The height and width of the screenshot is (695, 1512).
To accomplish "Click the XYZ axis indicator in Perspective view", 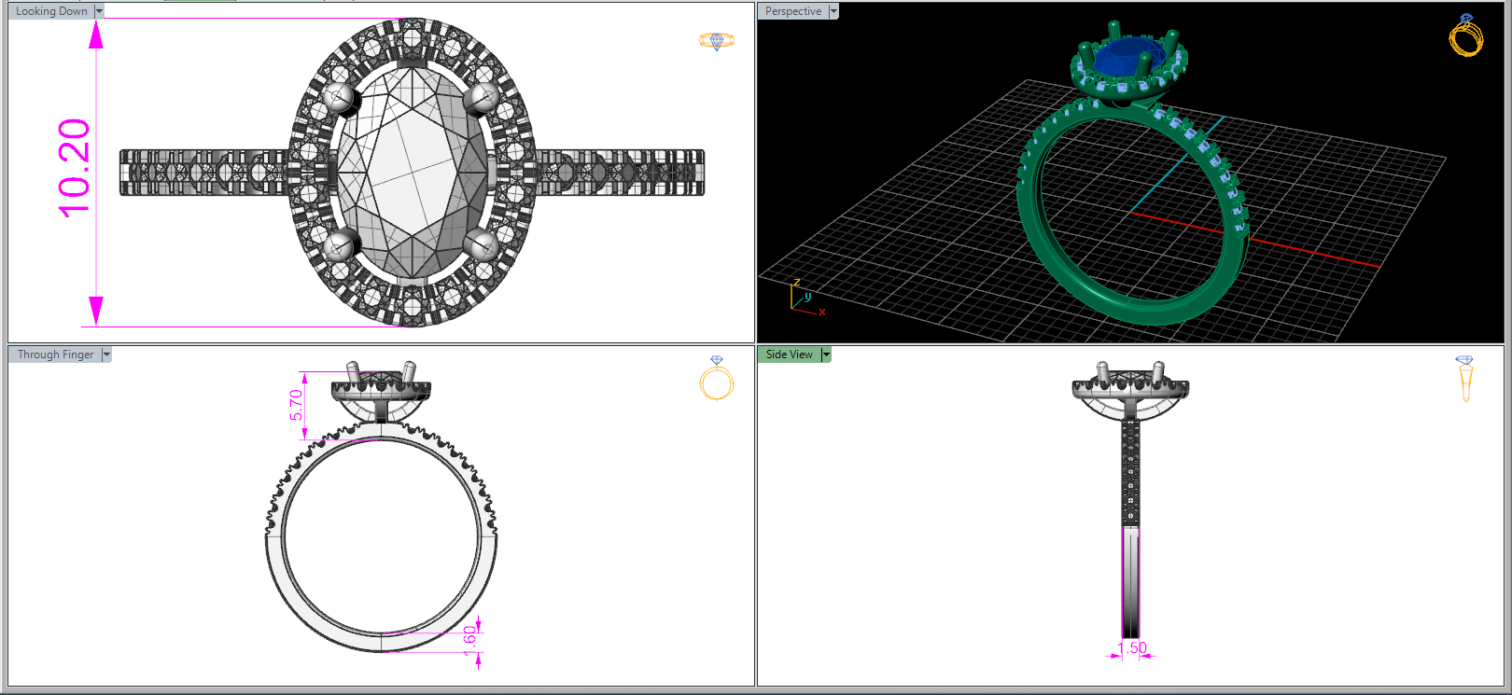I will coord(805,298).
